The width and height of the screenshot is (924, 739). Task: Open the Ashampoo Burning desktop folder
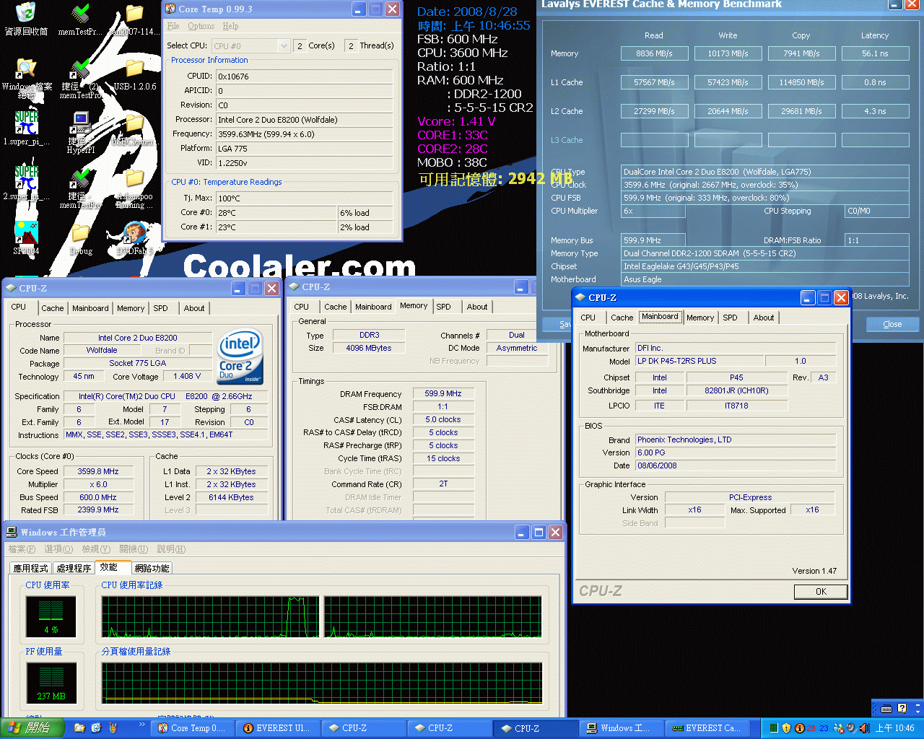pyautogui.click(x=135, y=189)
